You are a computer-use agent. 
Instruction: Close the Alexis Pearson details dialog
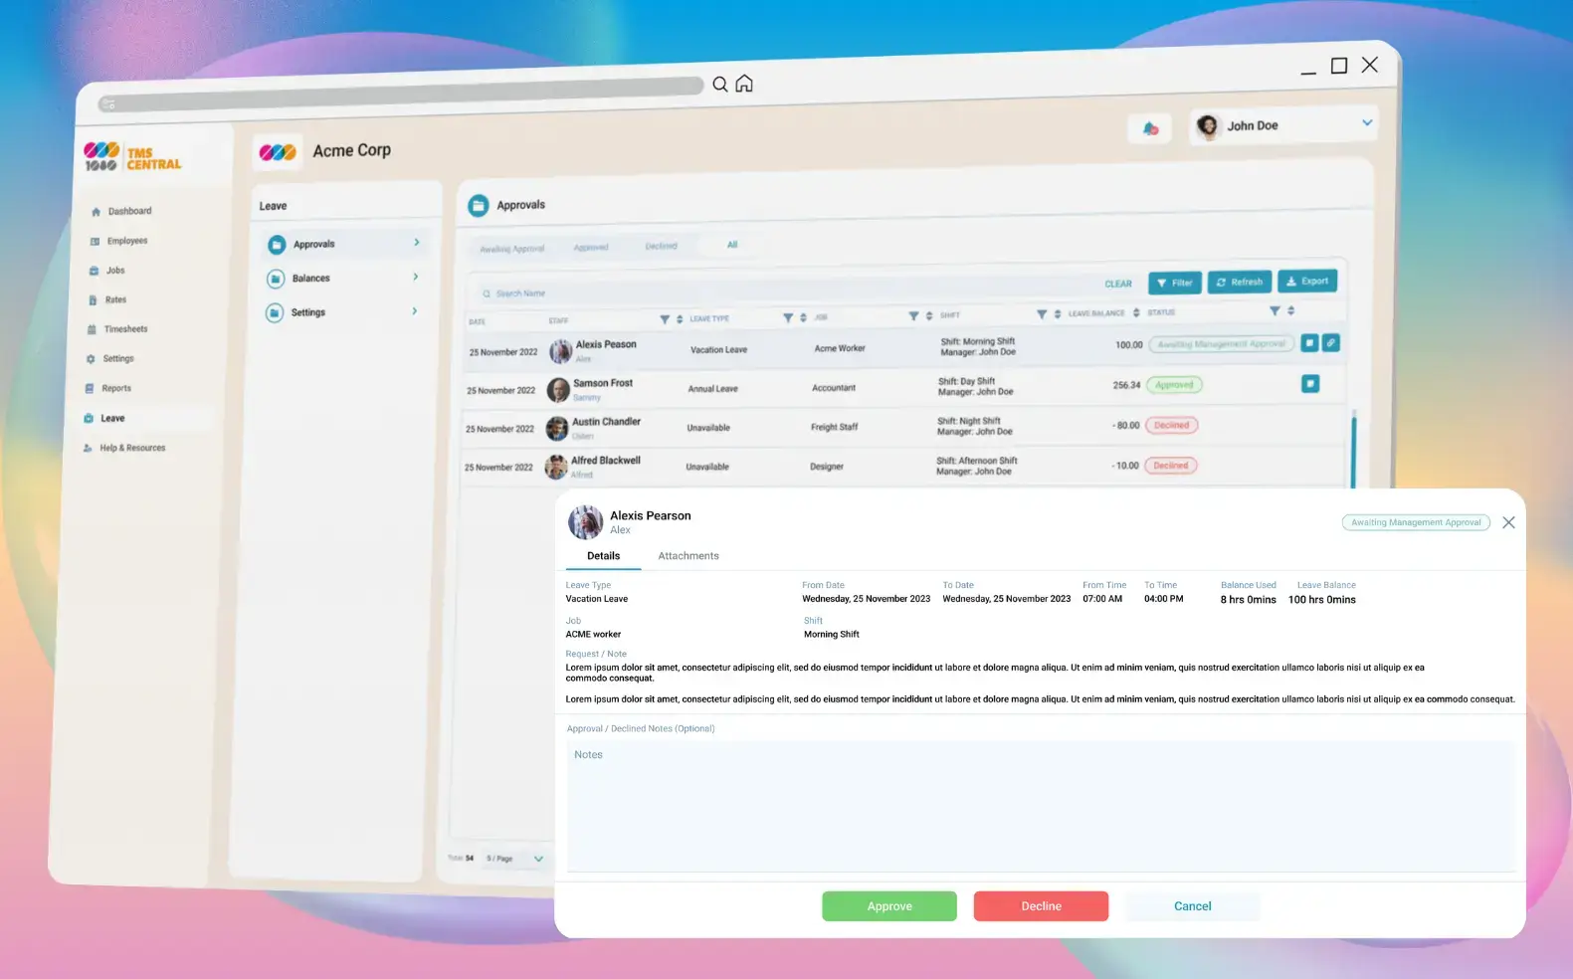[1508, 522]
